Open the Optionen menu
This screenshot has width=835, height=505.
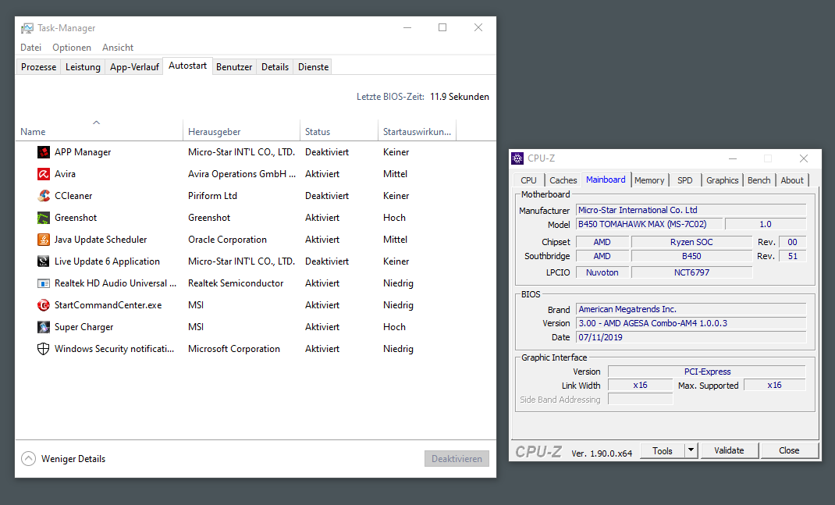click(x=72, y=48)
